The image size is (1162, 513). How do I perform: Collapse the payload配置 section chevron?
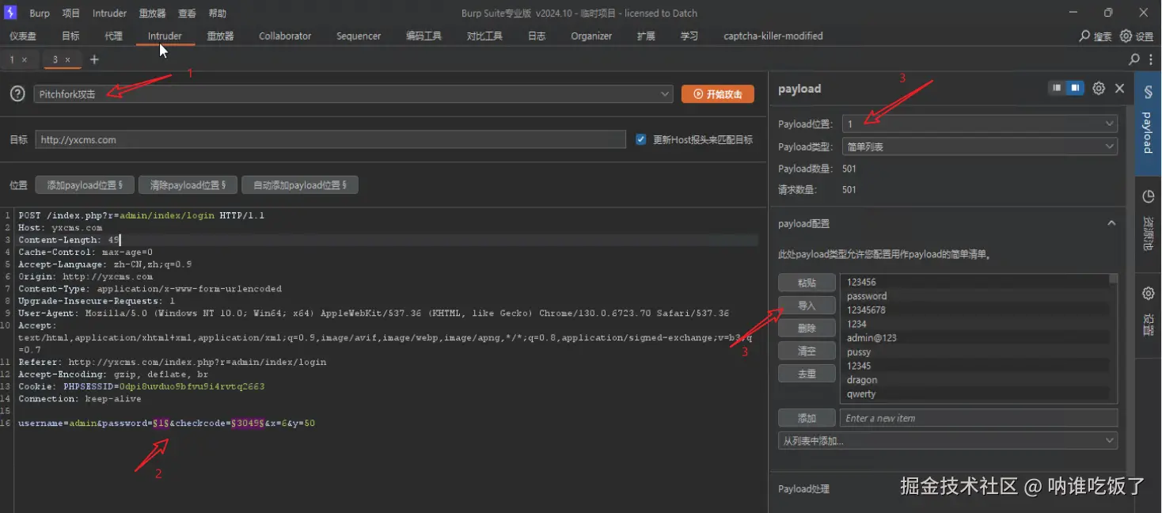pos(1111,223)
